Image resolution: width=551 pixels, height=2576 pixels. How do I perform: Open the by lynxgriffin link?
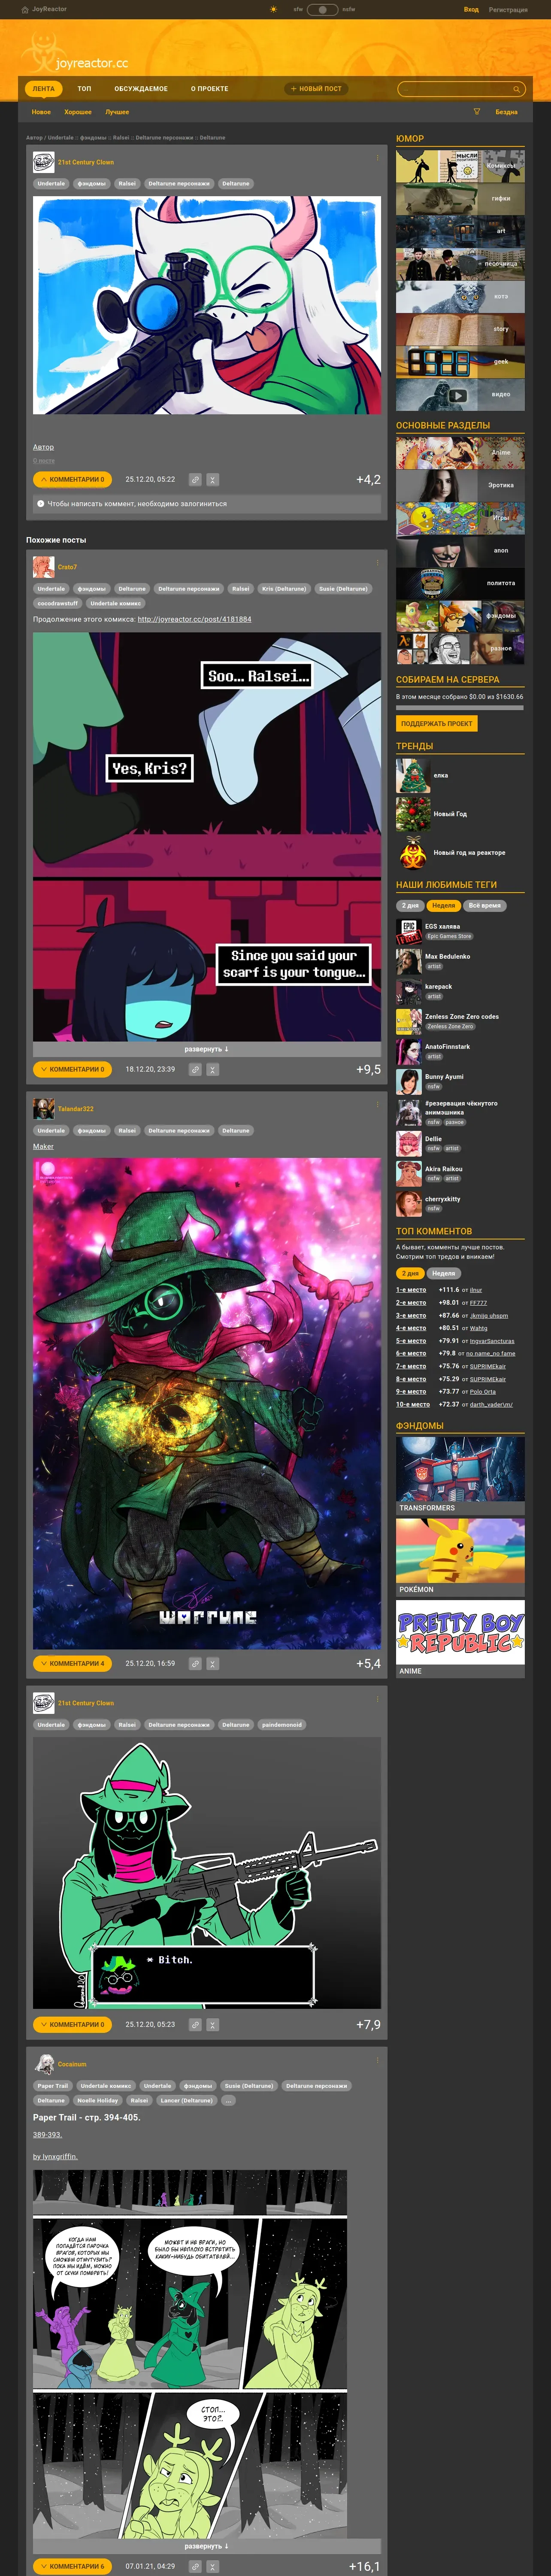click(x=55, y=2157)
